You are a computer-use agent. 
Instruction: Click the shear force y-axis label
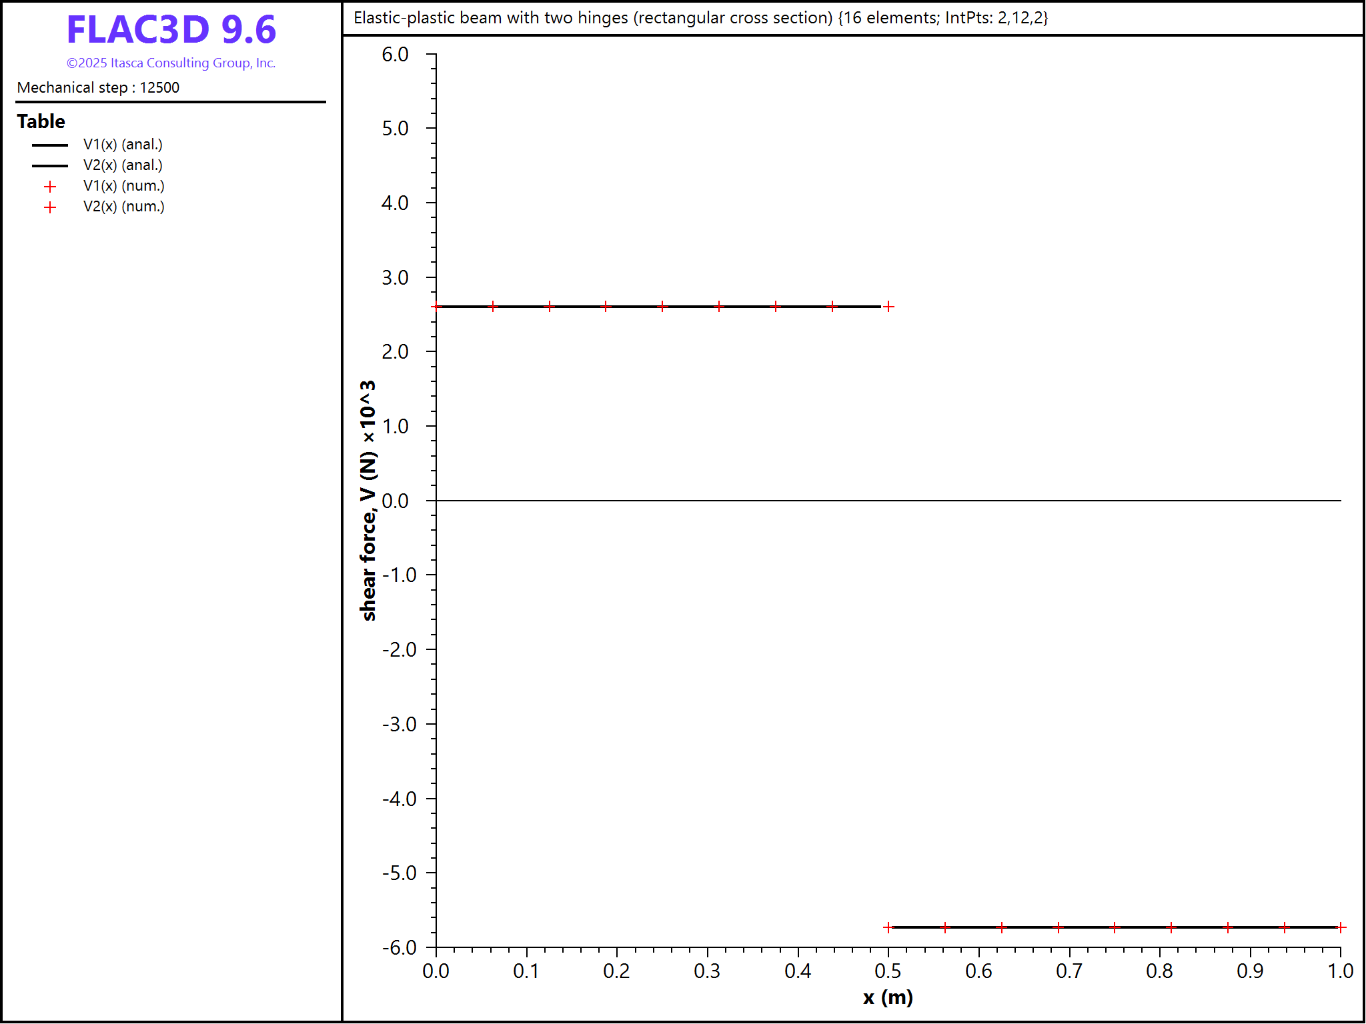click(368, 501)
